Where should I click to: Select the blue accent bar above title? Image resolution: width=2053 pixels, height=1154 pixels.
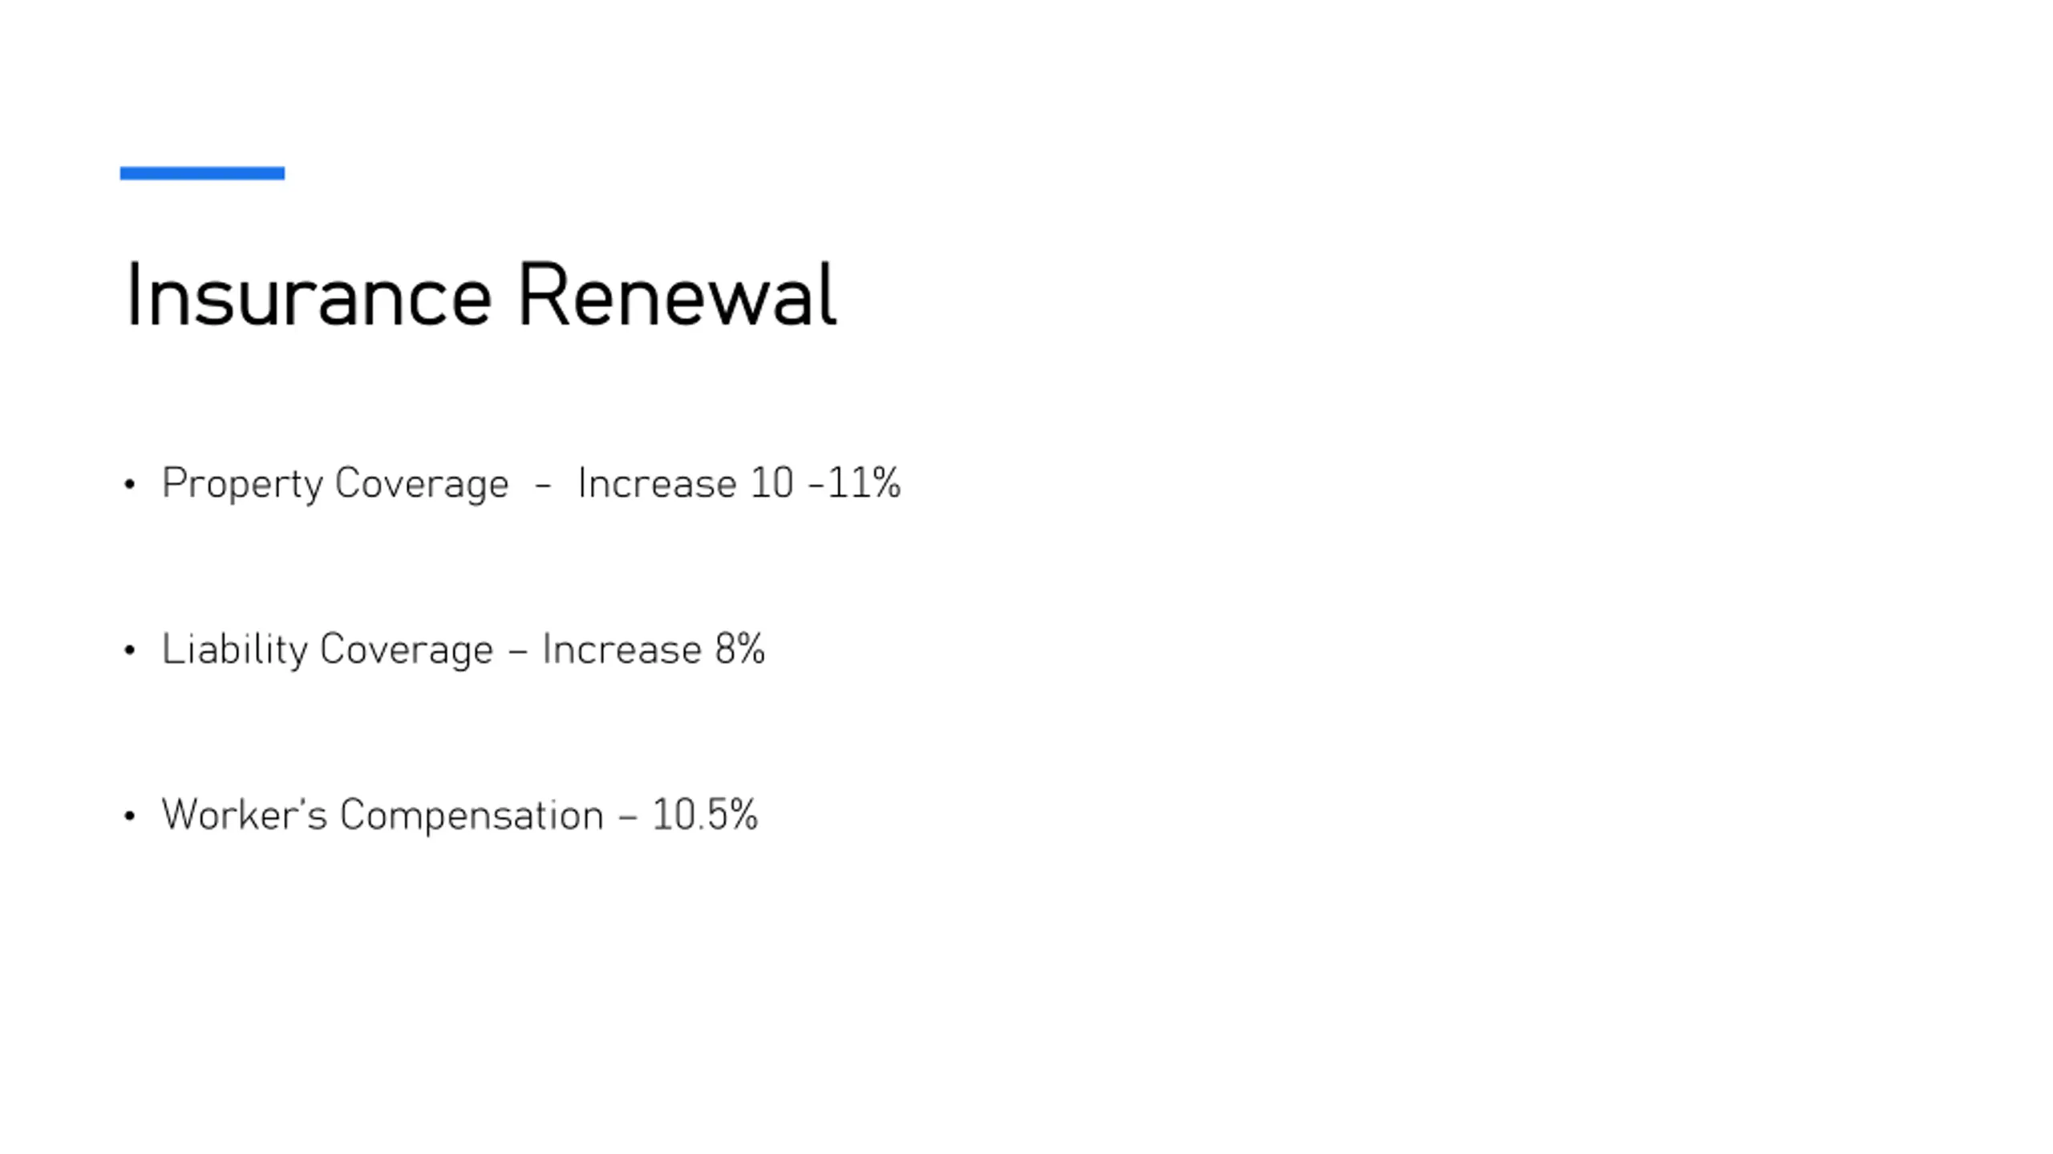202,173
